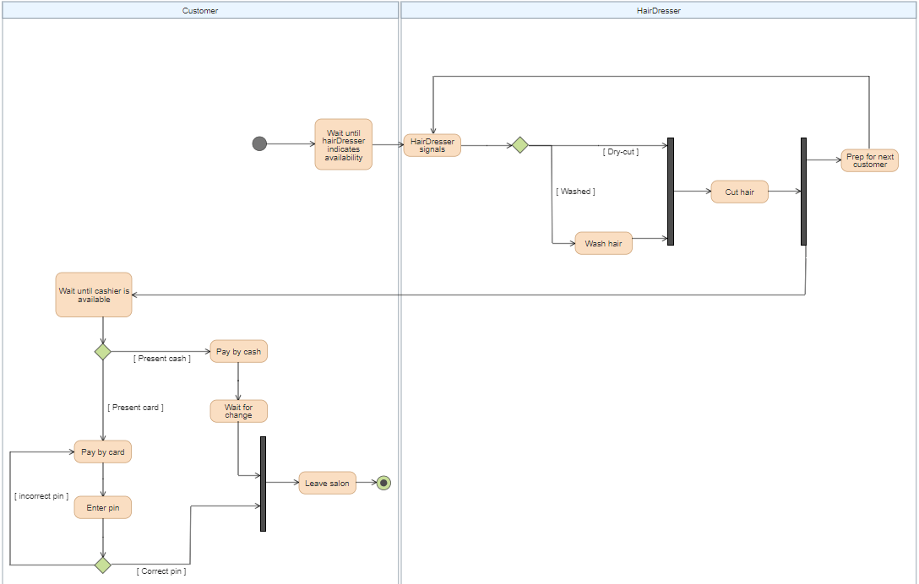The image size is (919, 584).
Task: Select the '[ Correct pin ]' transition label
Action: (160, 570)
